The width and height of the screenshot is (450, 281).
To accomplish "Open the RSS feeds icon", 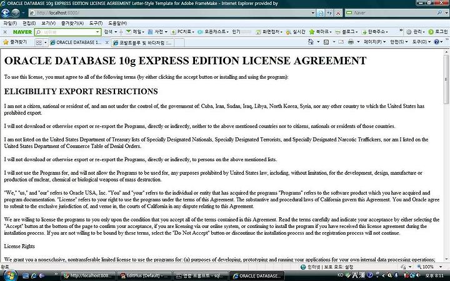I will (x=326, y=42).
